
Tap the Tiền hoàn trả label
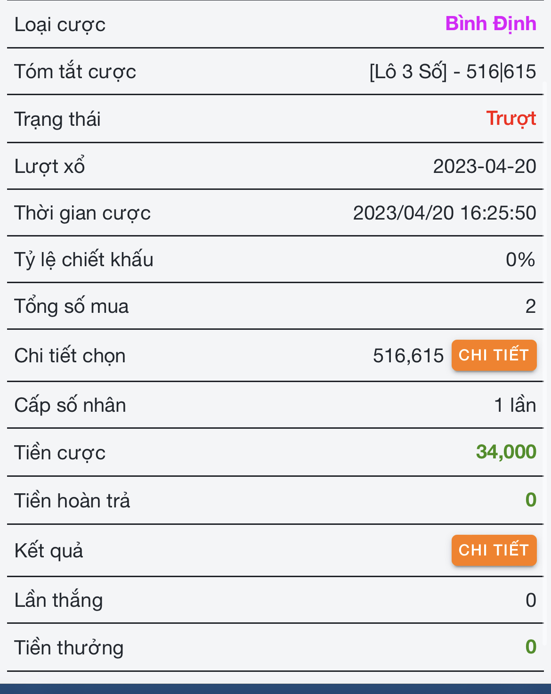[72, 500]
